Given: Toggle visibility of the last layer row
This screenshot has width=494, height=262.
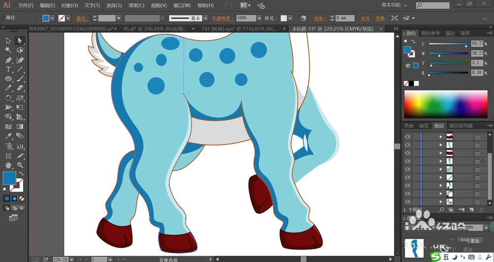Looking at the screenshot, I should pos(408,202).
